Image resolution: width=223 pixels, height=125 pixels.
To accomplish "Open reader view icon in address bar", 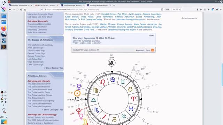I will (x=162, y=9).
